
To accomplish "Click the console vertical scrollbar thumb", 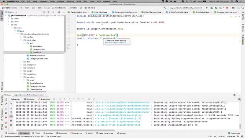I will 240,126.
